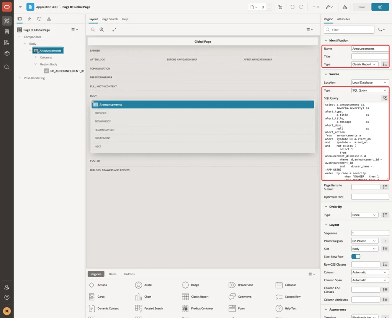
Task: Open Location Local Database dropdown
Action: [x=370, y=83]
